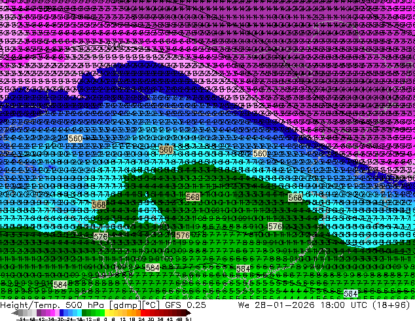Pick the yellow legend swatch
The image size is (415, 321).
pos(107,313)
